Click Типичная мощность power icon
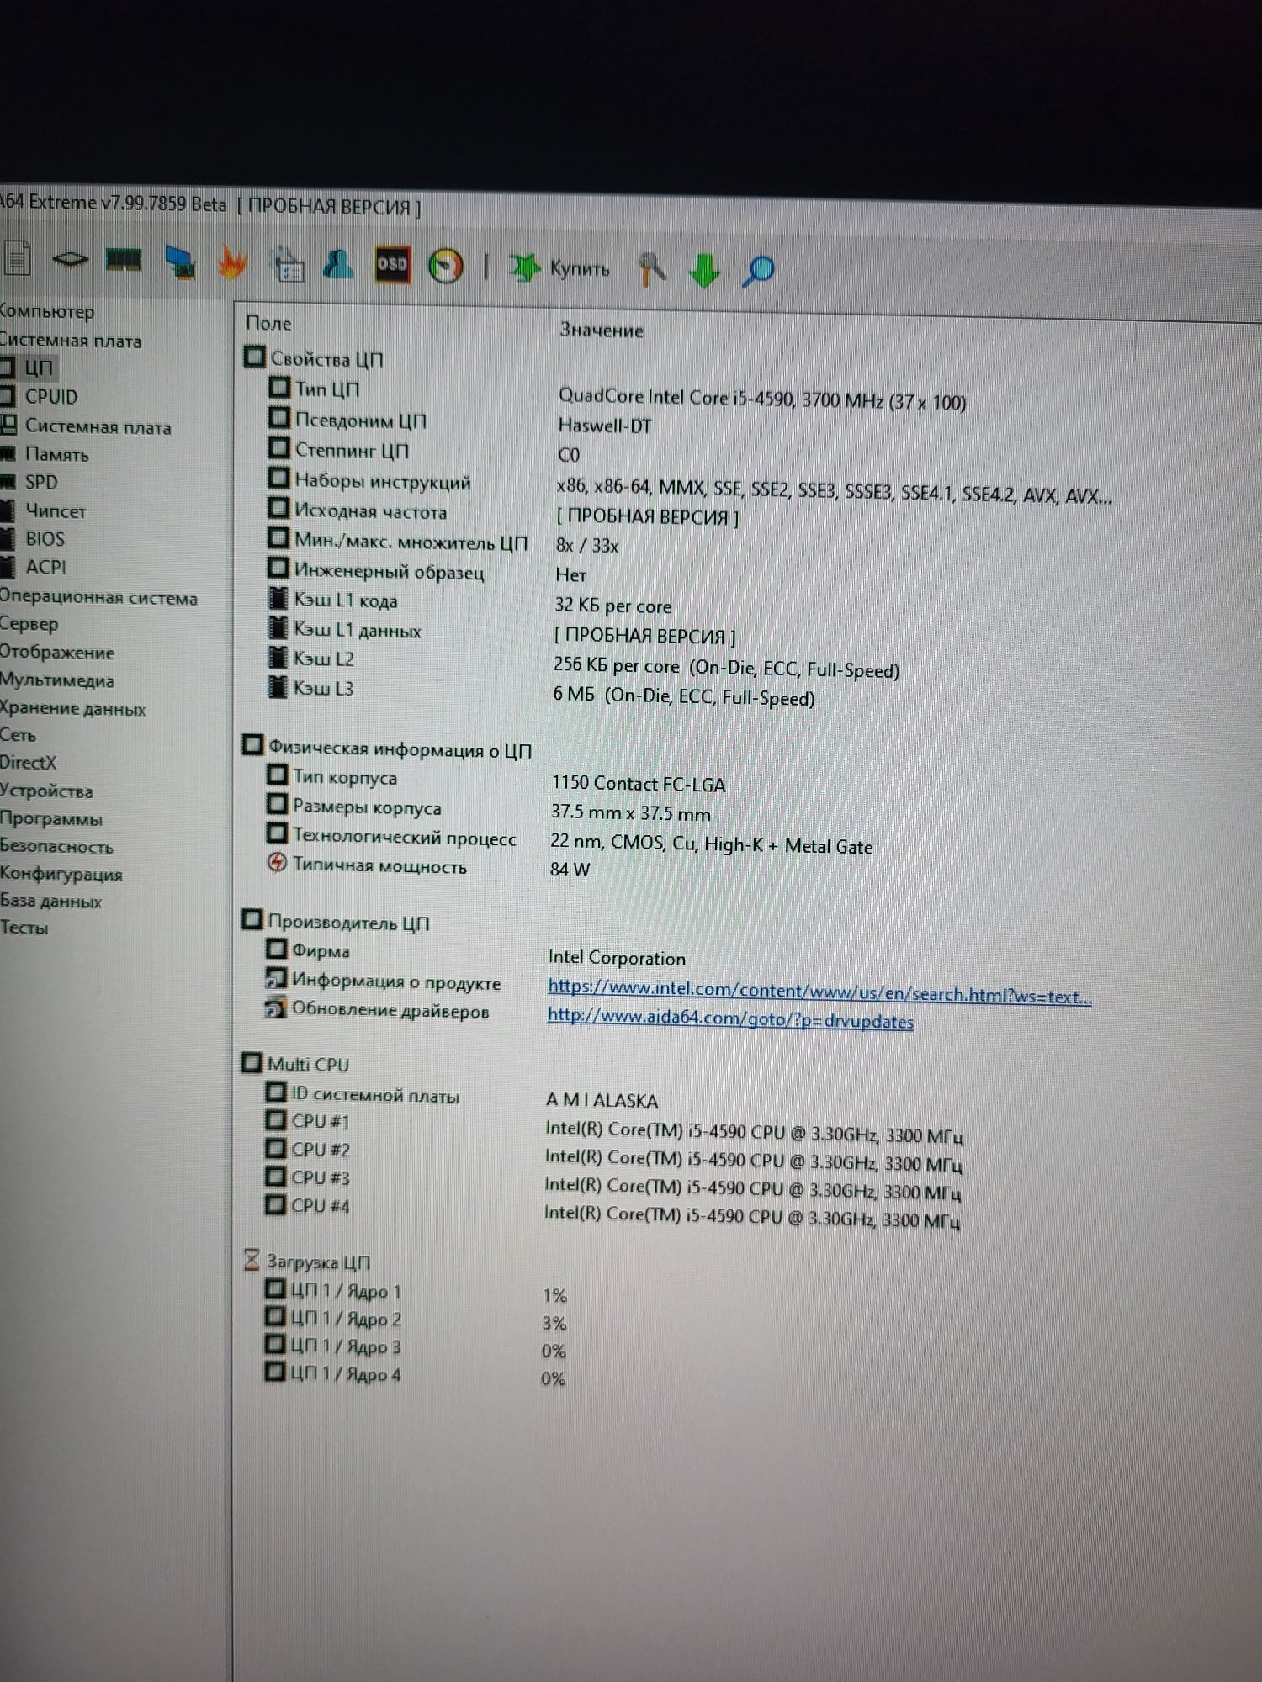The image size is (1262, 1682). [x=276, y=863]
